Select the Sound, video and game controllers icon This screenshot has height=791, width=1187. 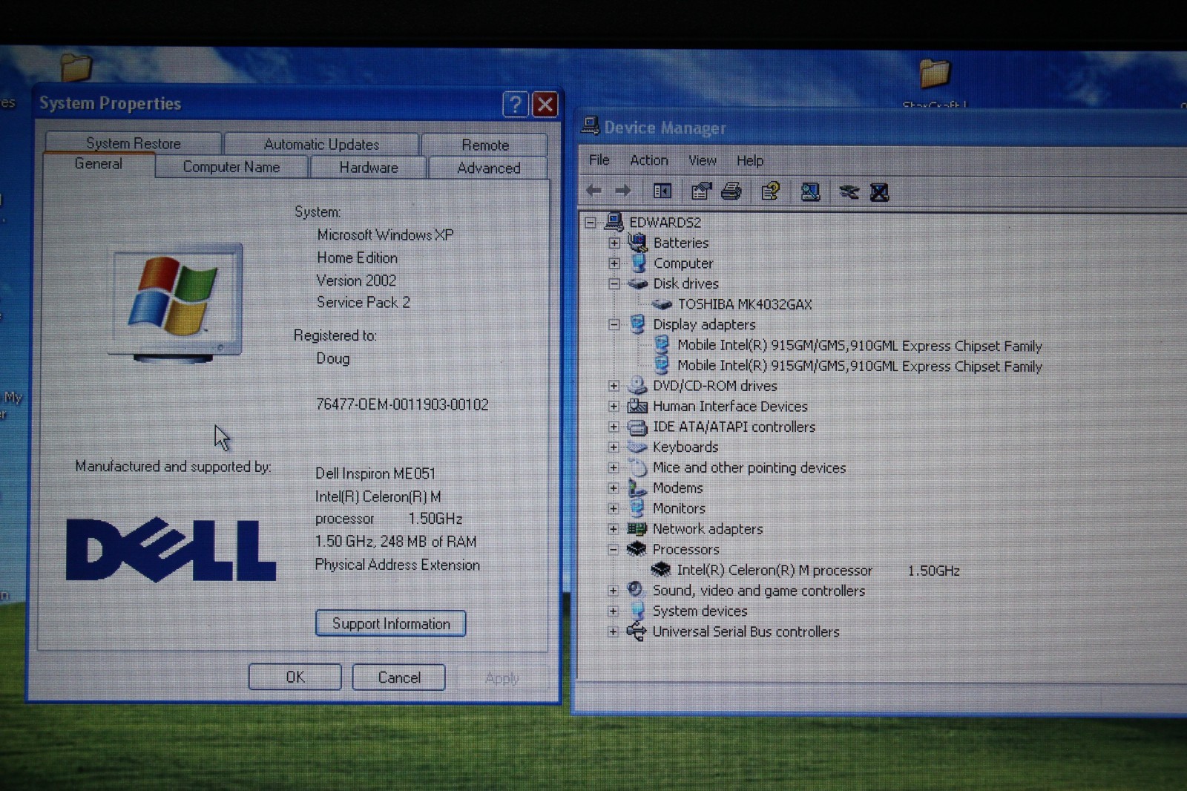tap(635, 590)
